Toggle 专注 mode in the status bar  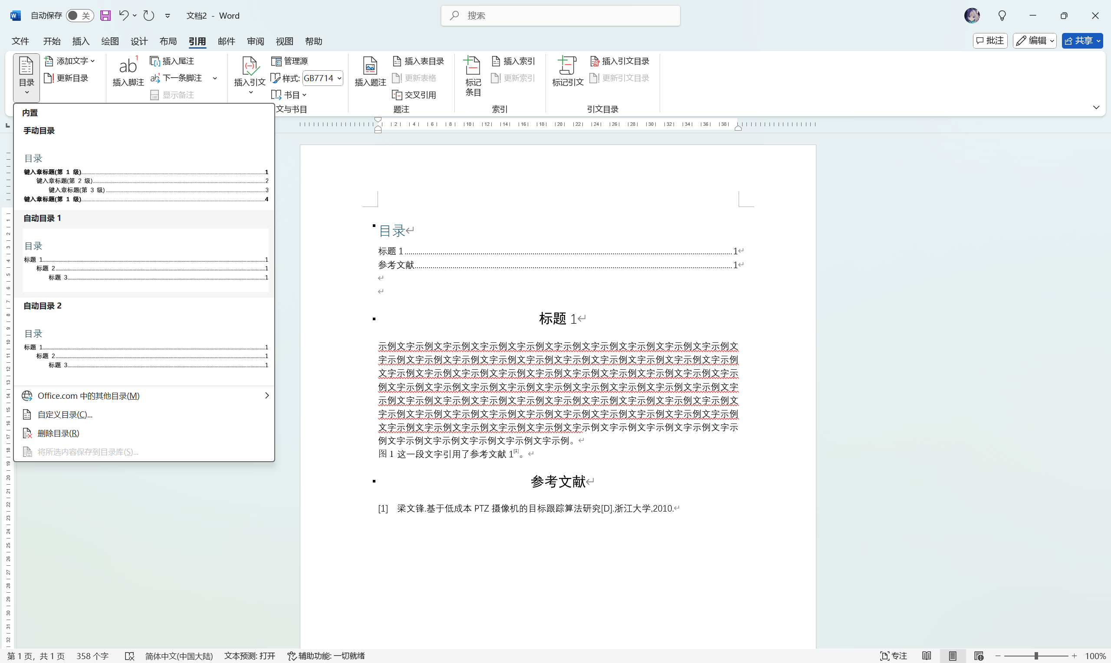893,655
